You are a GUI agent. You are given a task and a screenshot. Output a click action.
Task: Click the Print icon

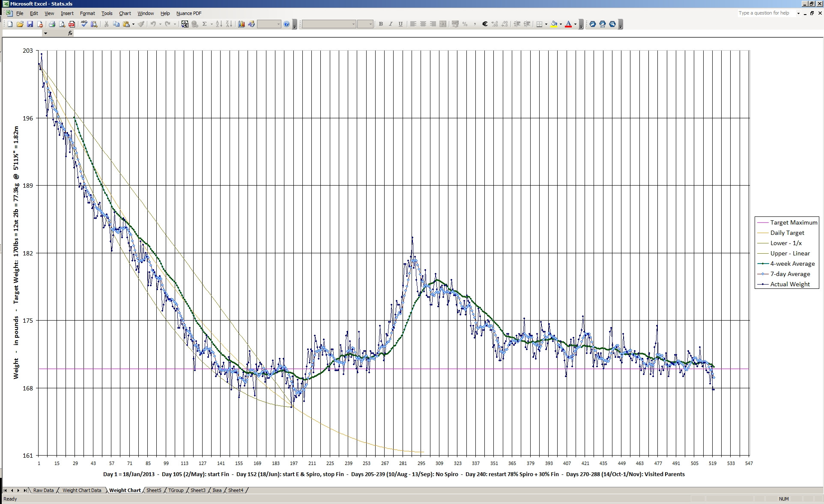(x=52, y=24)
